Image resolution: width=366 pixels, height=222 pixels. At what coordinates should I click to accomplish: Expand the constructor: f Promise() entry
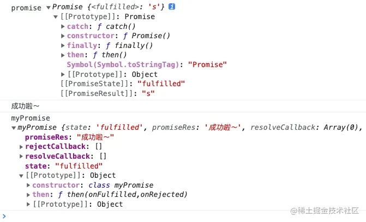[x=63, y=35]
